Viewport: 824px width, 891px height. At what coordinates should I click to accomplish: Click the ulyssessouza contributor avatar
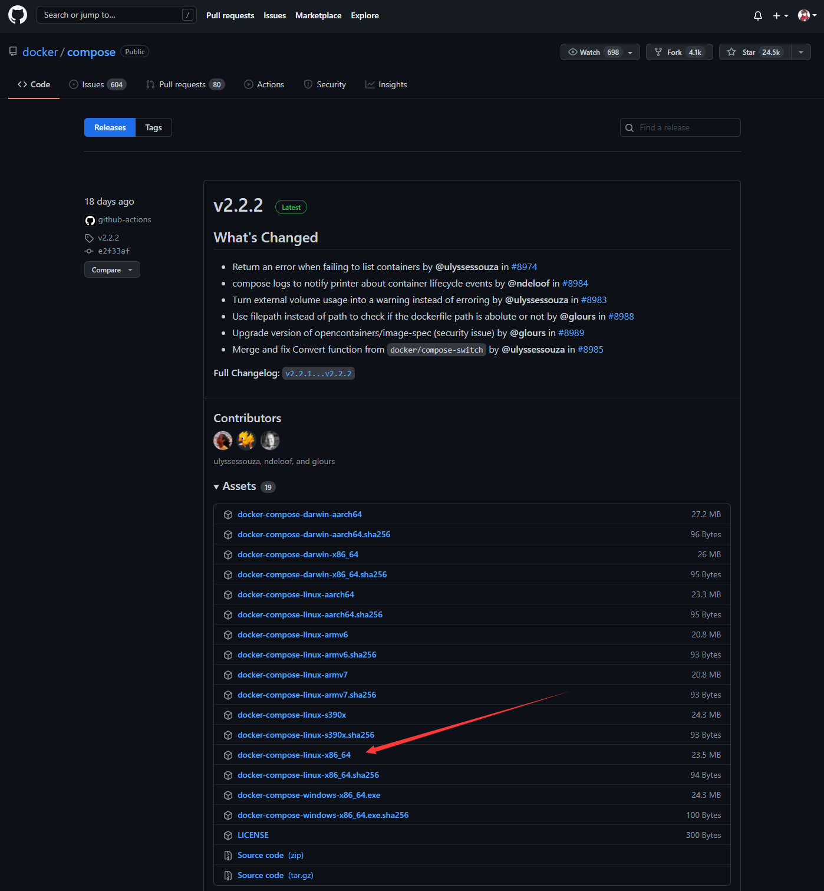223,440
